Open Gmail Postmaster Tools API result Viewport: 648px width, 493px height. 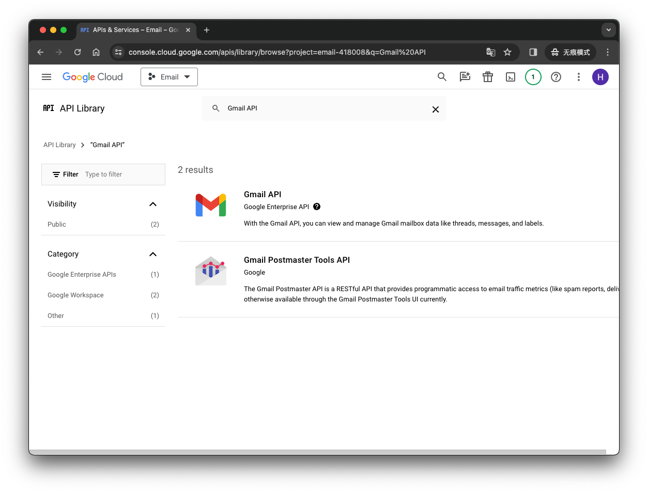point(297,260)
